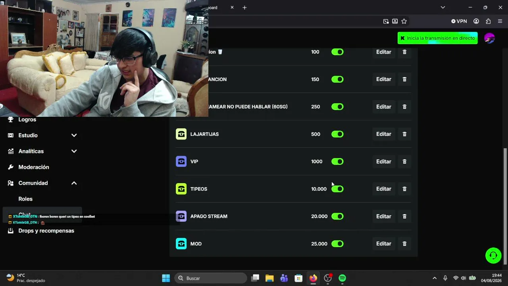This screenshot has width=508, height=286.
Task: Bookmark this page with star icon
Action: (x=404, y=21)
